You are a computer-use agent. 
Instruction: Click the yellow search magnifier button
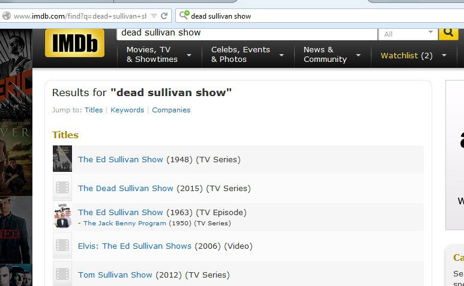pyautogui.click(x=448, y=32)
